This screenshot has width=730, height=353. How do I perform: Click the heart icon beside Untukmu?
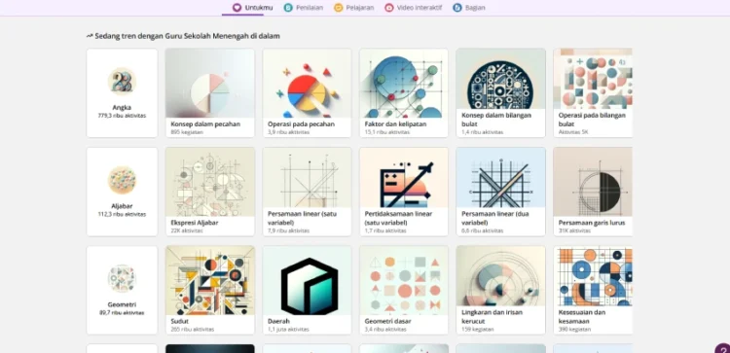(237, 8)
